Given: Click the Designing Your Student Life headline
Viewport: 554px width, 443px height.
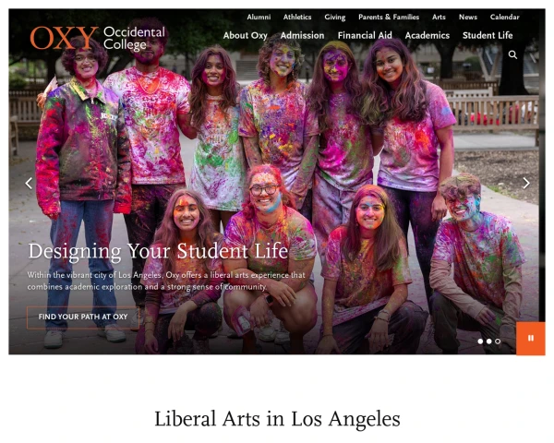Looking at the screenshot, I should (x=158, y=252).
